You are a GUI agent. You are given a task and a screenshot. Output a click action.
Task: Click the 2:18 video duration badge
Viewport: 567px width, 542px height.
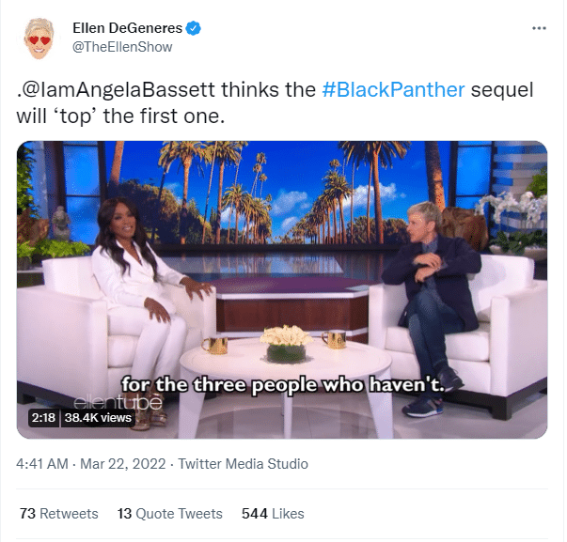click(43, 418)
